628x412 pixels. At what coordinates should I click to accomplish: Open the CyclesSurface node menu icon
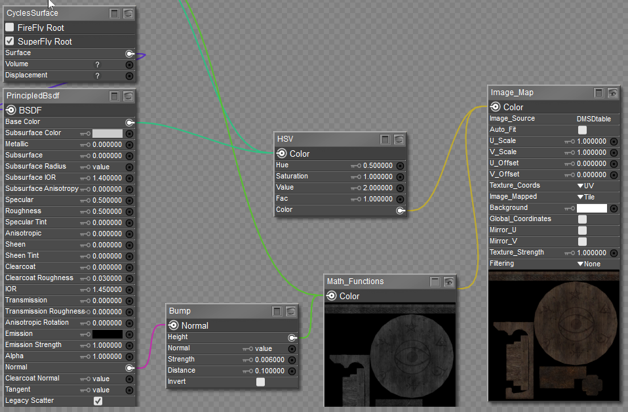[x=115, y=14]
